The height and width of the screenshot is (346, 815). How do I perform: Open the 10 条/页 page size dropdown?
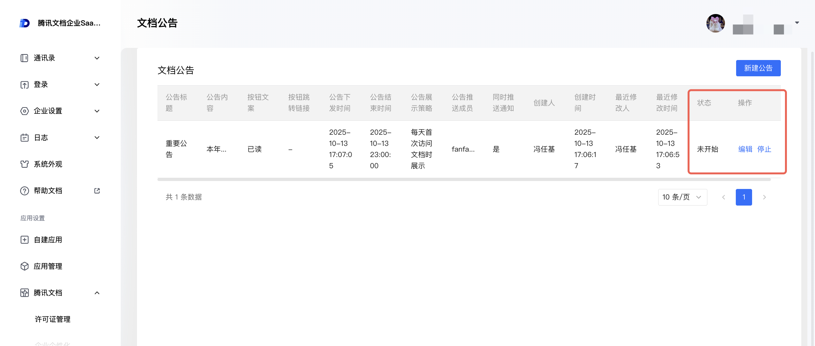point(682,197)
